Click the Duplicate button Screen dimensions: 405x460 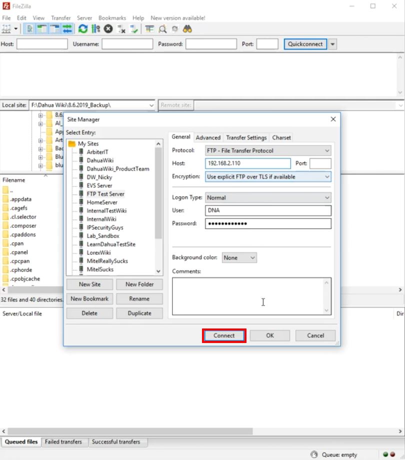click(x=139, y=313)
